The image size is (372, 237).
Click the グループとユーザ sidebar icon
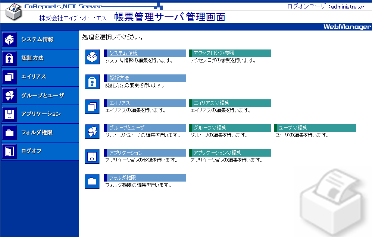[x=9, y=96]
